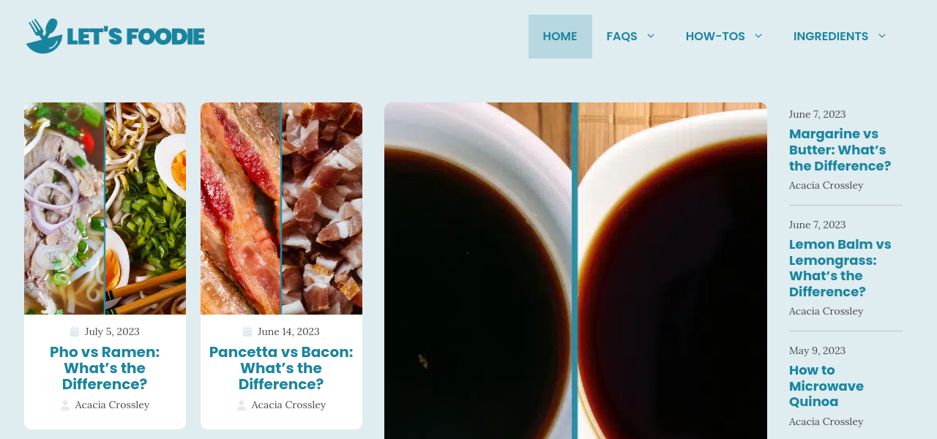
Task: Click the calendar icon beside June 14, 2023
Action: click(x=247, y=331)
